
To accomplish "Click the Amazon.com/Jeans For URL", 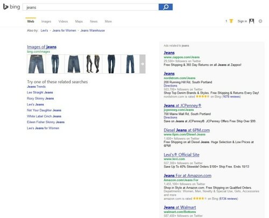I will point(181,180).
